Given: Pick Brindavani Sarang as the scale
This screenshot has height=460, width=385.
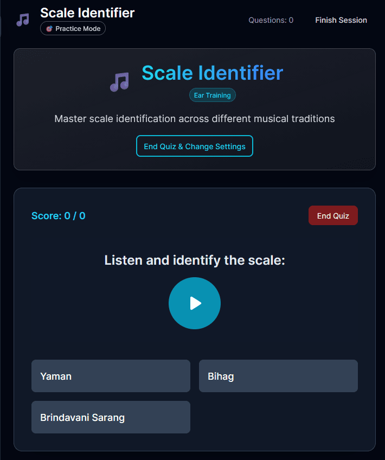Looking at the screenshot, I should pyautogui.click(x=111, y=417).
